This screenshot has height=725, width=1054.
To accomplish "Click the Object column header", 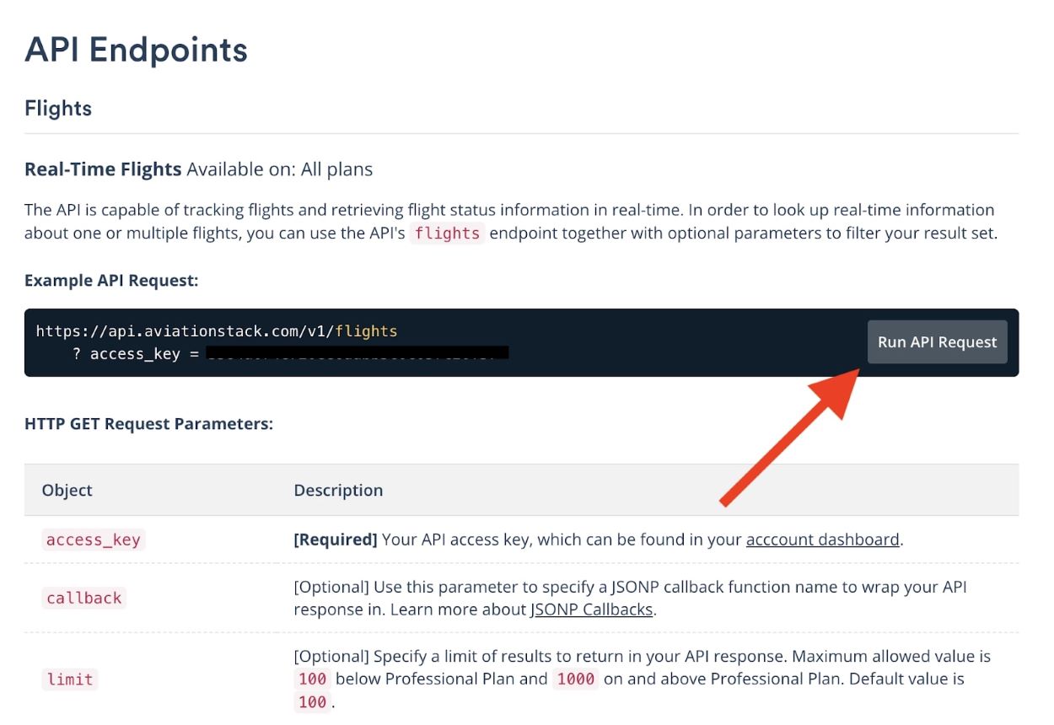I will [x=67, y=491].
